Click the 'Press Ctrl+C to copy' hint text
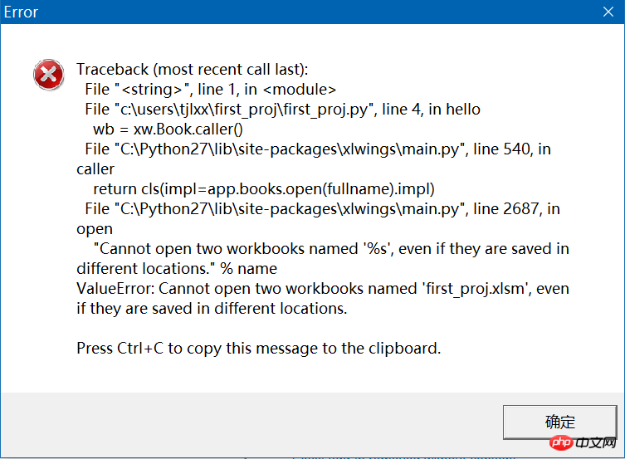Image resolution: width=625 pixels, height=459 pixels. click(x=258, y=348)
